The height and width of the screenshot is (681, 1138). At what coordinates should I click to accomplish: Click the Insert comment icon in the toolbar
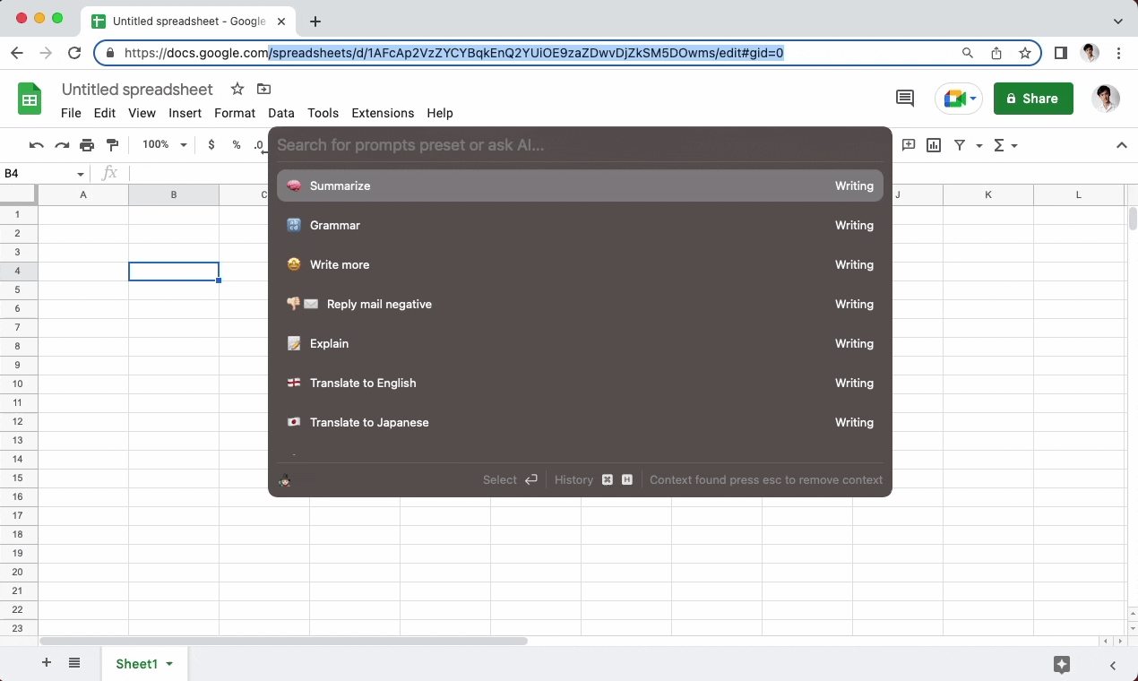point(909,145)
